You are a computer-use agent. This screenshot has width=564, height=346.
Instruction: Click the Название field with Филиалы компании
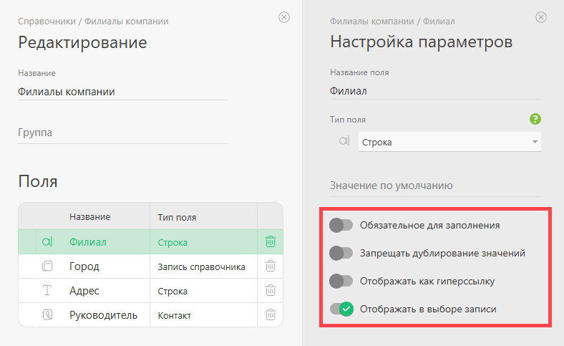[122, 91]
